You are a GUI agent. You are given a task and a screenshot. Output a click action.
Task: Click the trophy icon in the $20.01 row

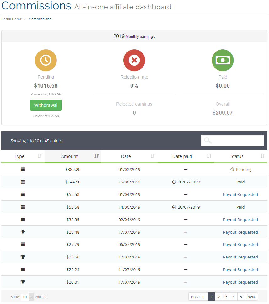23,282
